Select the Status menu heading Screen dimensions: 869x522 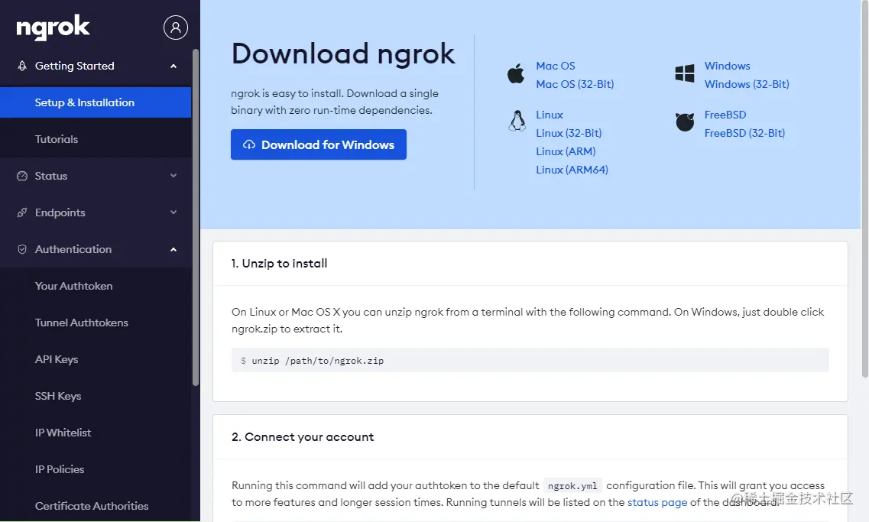coord(51,176)
